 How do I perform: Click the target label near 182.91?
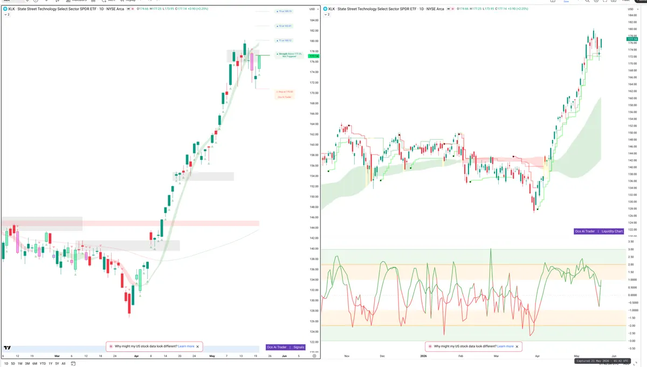(x=284, y=26)
